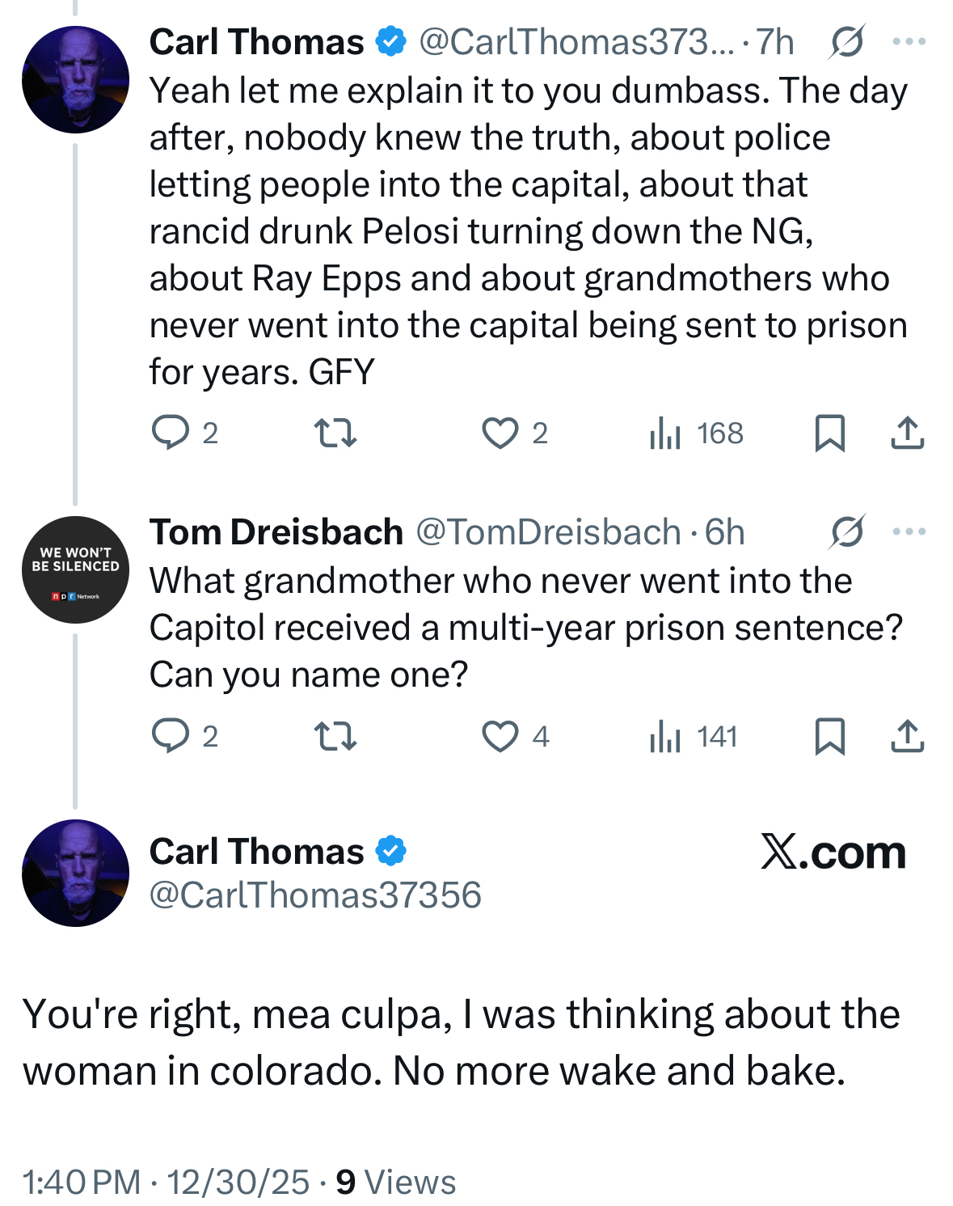Reply to Carl Thomas's first tweet

171,433
